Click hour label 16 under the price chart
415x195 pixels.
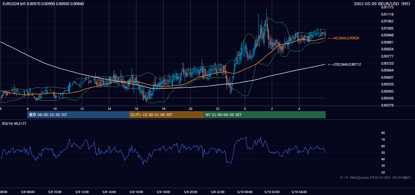click(136, 109)
